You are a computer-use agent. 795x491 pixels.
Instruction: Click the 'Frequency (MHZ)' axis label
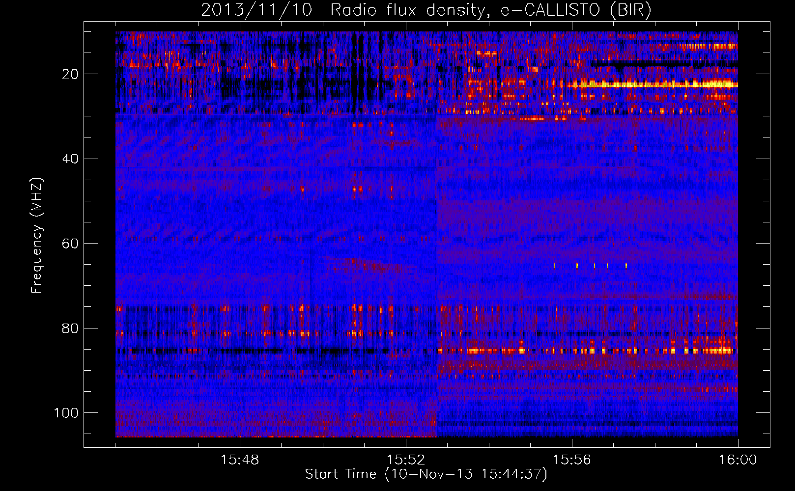pyautogui.click(x=37, y=235)
